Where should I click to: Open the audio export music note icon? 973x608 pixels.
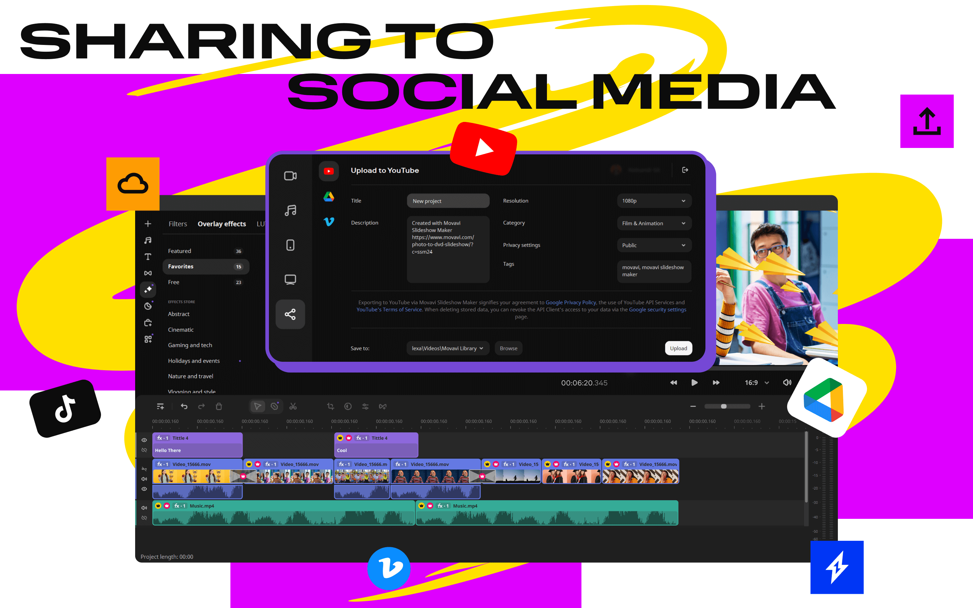tap(290, 210)
